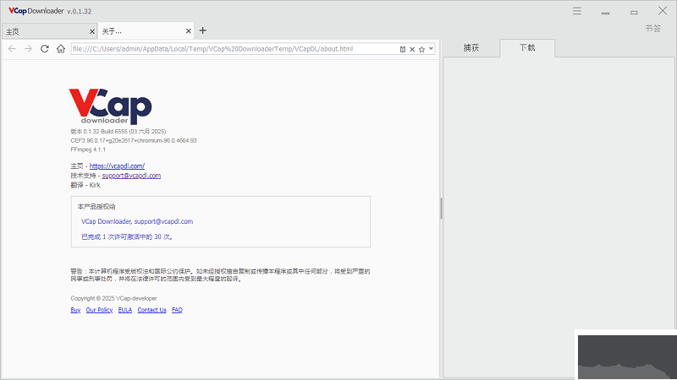
Task: Minimize the VCap Downloader window
Action: click(x=605, y=12)
